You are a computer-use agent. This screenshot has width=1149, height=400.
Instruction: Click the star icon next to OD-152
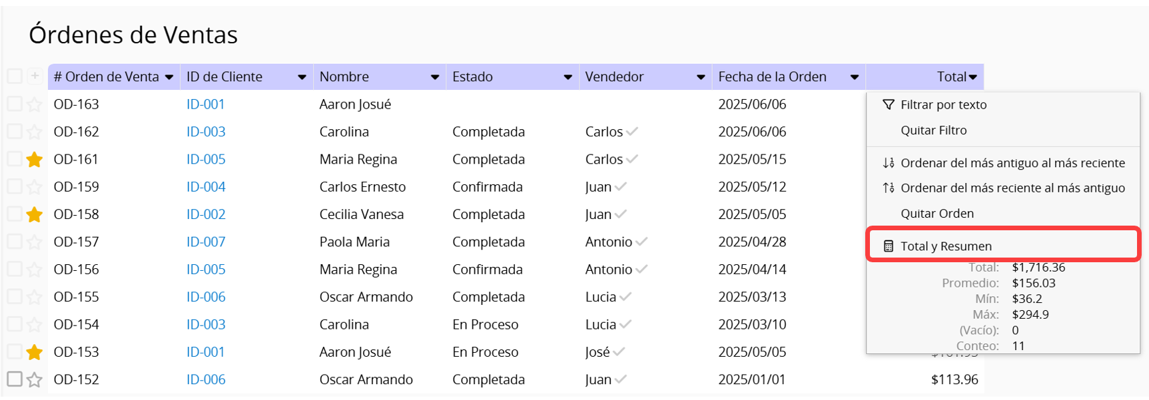(35, 380)
